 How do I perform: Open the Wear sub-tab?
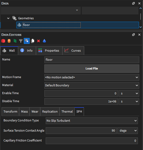(x=35, y=111)
